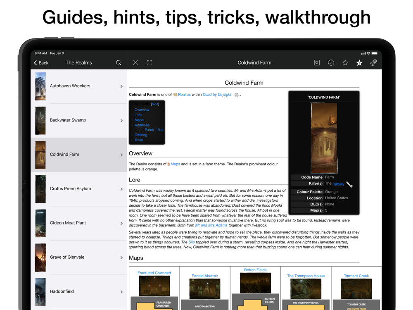Open Rotten Fields map link
Viewport: 413px width, 310px height.
[x=255, y=270]
